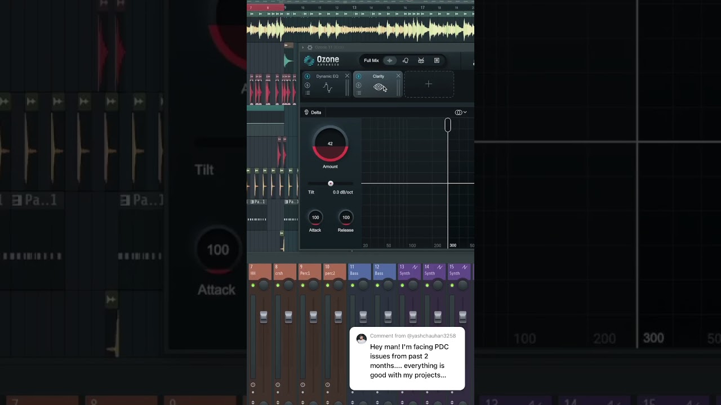Click the track 15 Synth volume fader
Image resolution: width=721 pixels, height=405 pixels.
[x=462, y=317]
